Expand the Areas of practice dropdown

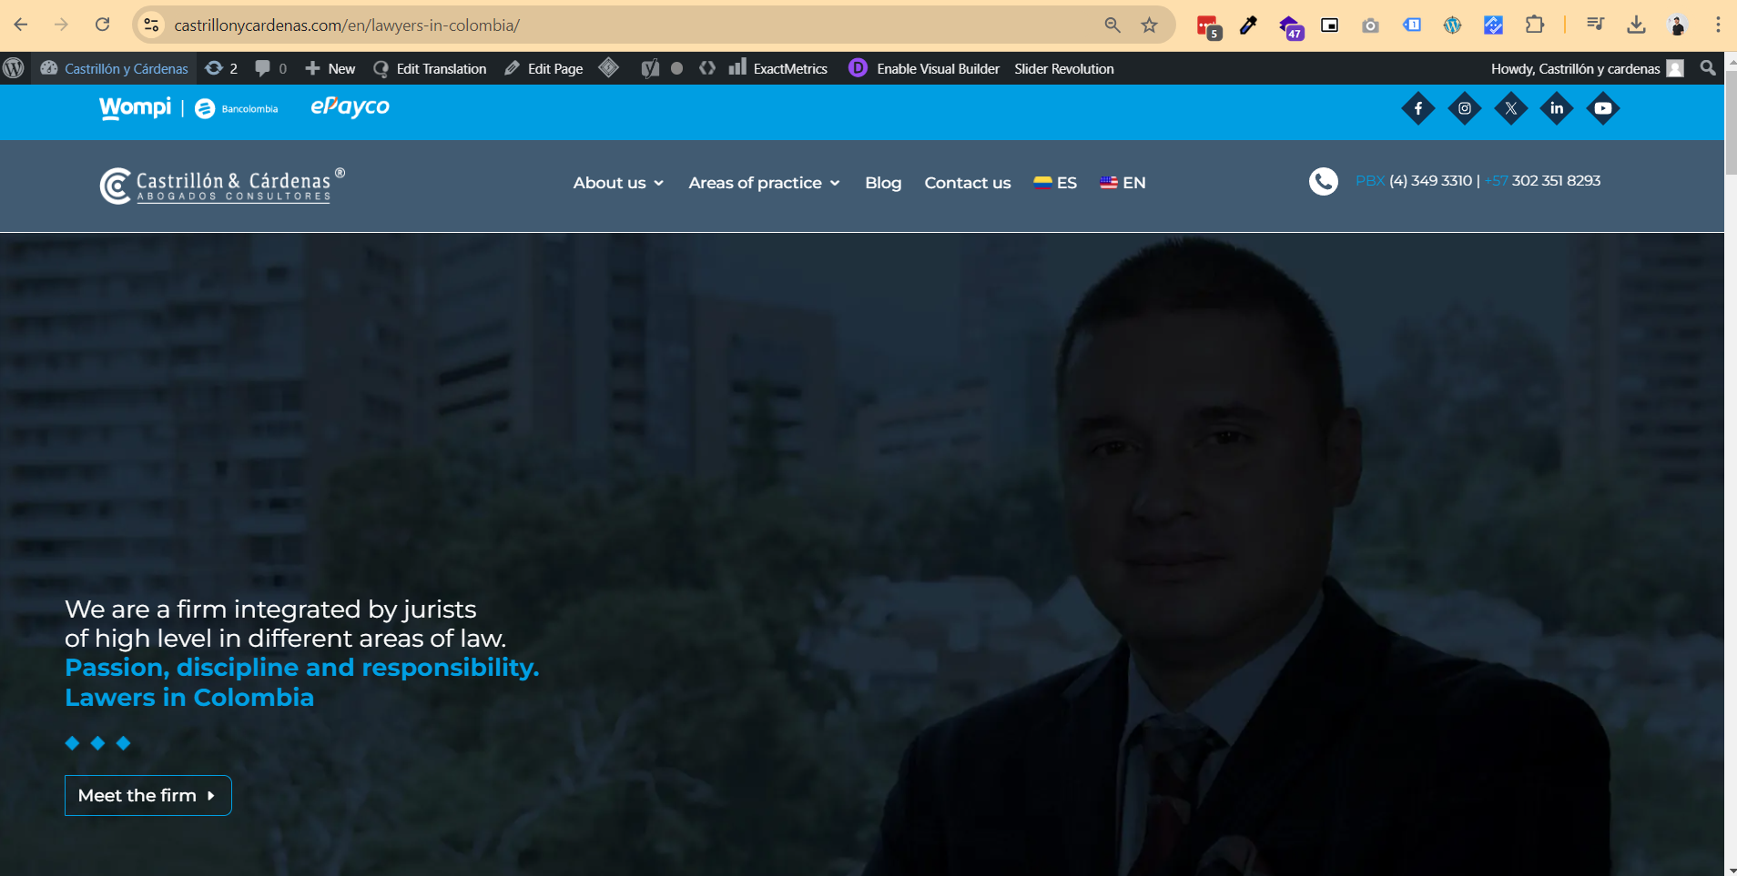point(764,183)
